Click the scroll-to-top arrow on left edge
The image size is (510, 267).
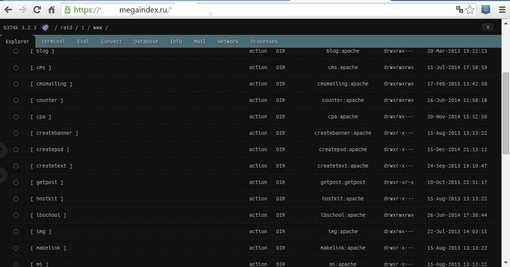[x=2, y=150]
